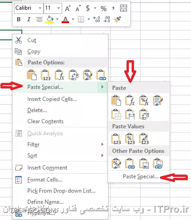Click Merge & Center icon in mini toolbar
The height and width of the screenshot is (220, 191).
click(x=123, y=8)
